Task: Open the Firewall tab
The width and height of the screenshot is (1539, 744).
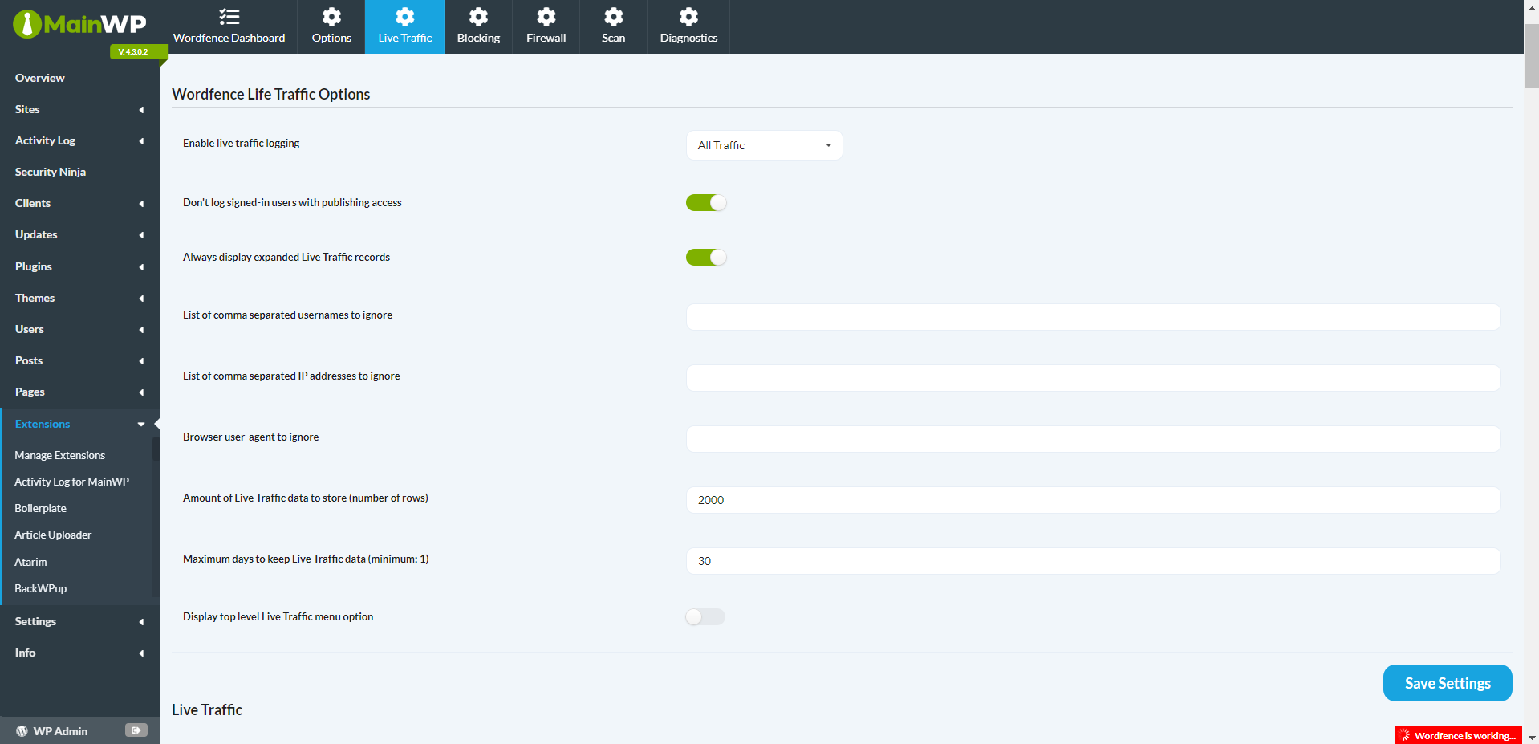Action: pyautogui.click(x=546, y=27)
